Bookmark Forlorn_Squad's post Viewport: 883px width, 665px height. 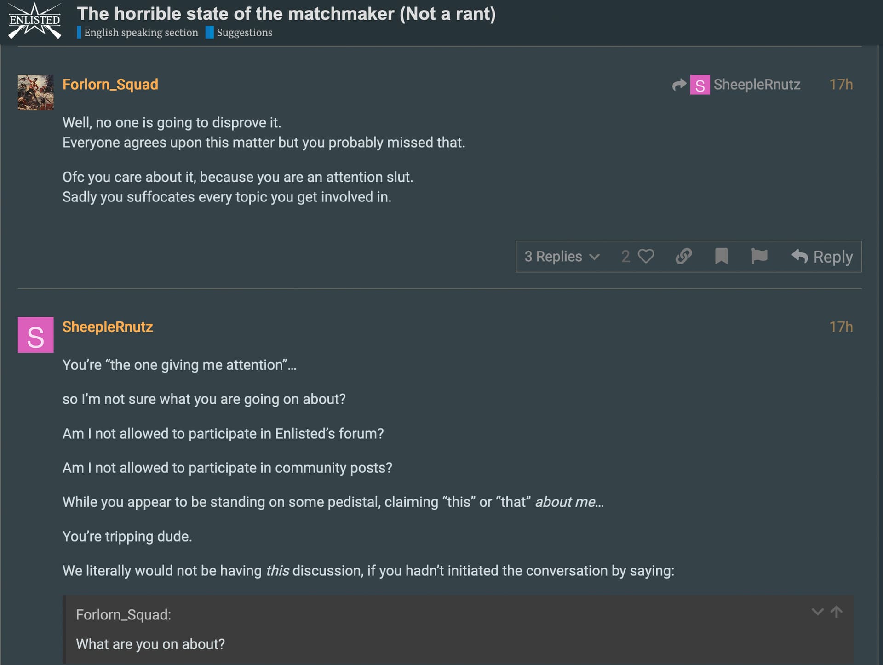point(721,256)
